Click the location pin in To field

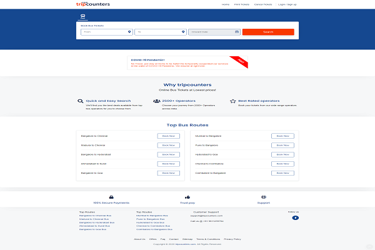click(182, 31)
